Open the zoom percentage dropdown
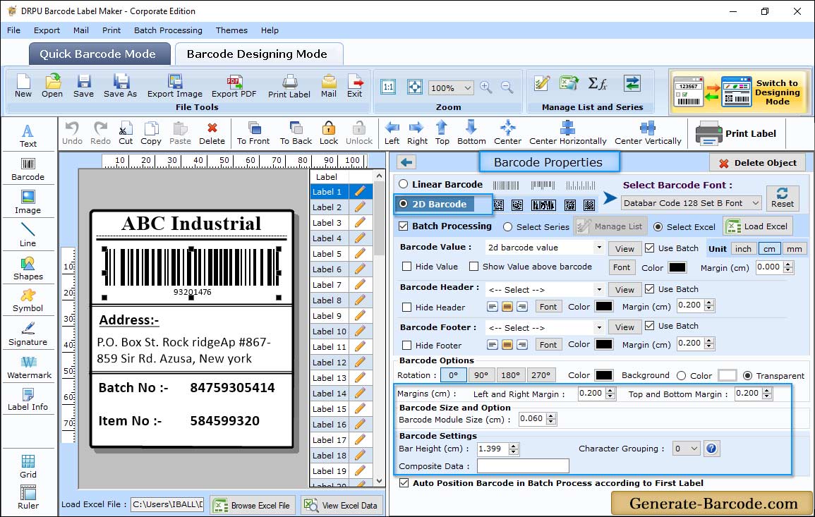This screenshot has width=815, height=517. [468, 87]
